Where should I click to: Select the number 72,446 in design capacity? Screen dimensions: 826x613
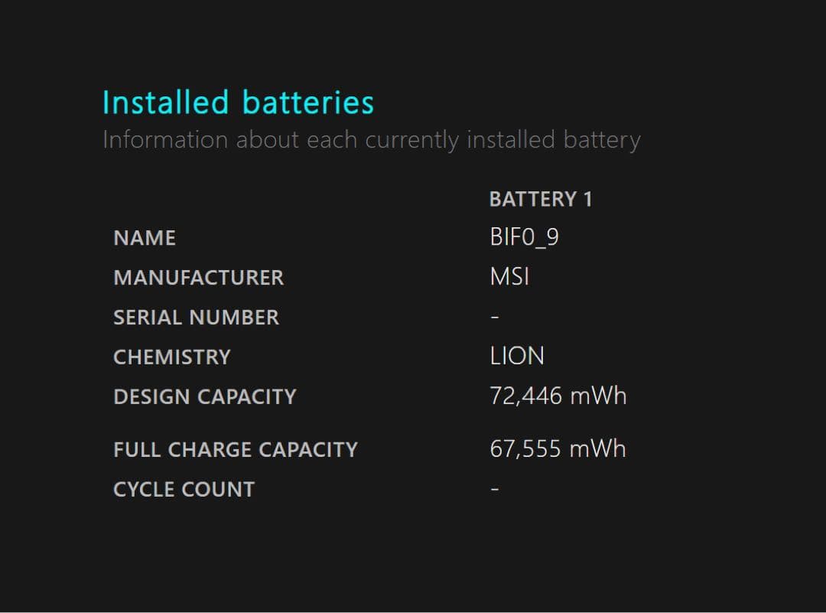point(525,396)
